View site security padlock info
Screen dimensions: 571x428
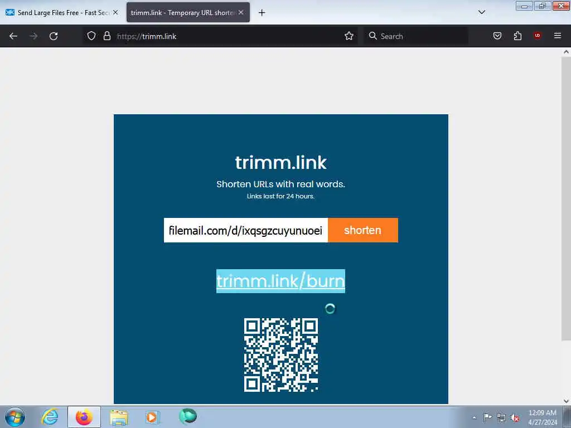(107, 36)
